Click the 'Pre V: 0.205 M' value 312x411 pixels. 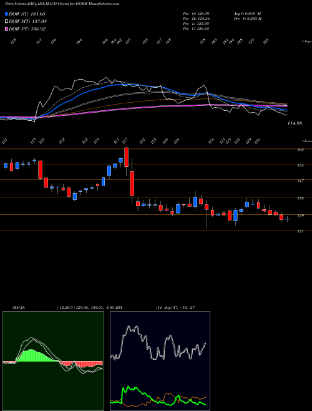247,19
